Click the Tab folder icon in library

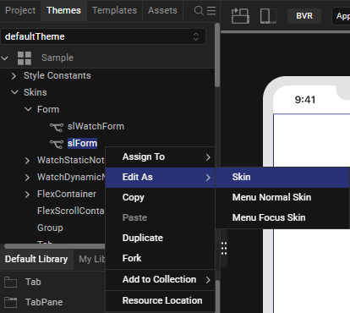(11, 283)
